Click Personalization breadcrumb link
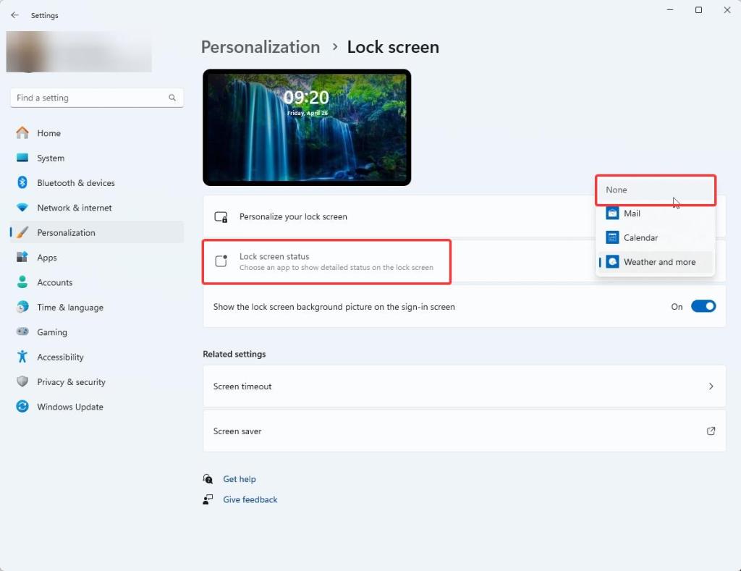This screenshot has height=571, width=741. tap(261, 47)
